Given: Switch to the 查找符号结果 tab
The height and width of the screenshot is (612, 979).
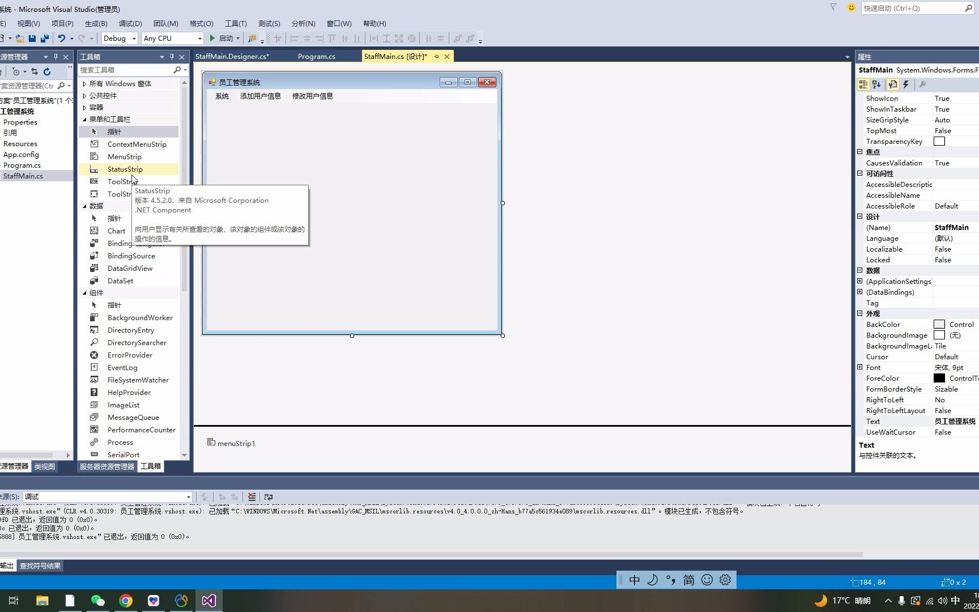Looking at the screenshot, I should click(x=40, y=566).
